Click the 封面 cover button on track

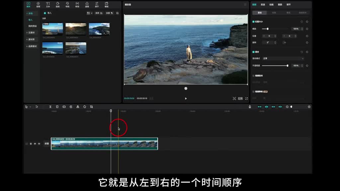pos(46,144)
